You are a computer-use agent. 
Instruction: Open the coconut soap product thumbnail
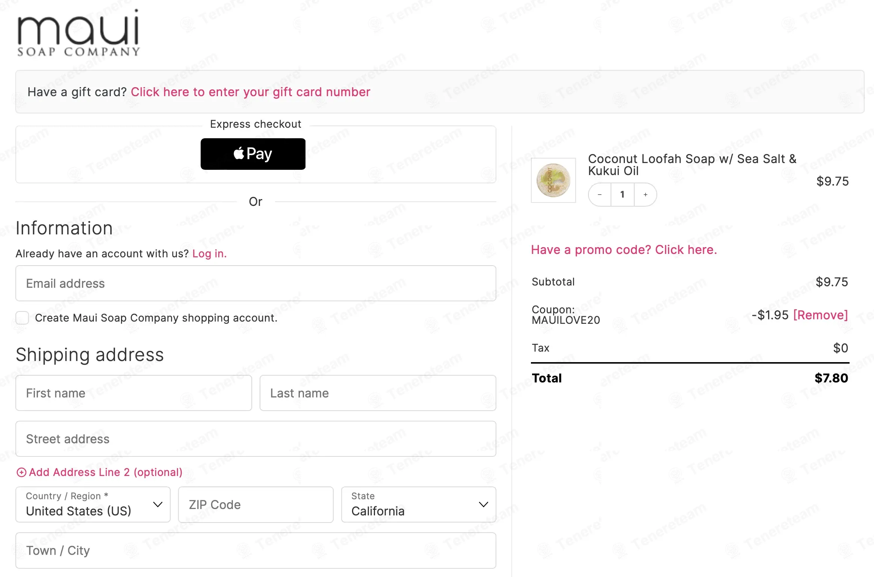pyautogui.click(x=553, y=180)
